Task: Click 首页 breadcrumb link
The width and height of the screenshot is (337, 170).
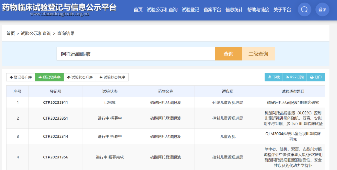Action: pyautogui.click(x=11, y=33)
